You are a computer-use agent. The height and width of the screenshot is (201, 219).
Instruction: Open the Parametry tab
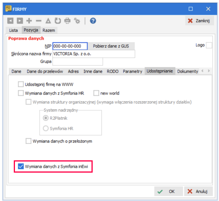[x=132, y=71]
